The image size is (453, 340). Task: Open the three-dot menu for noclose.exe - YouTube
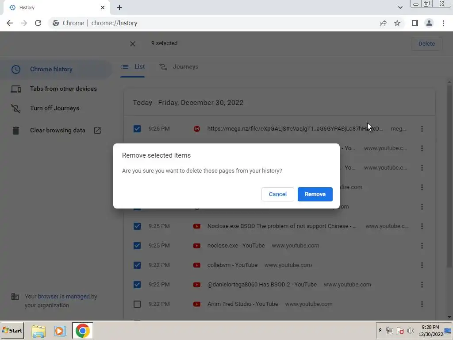coord(422,246)
